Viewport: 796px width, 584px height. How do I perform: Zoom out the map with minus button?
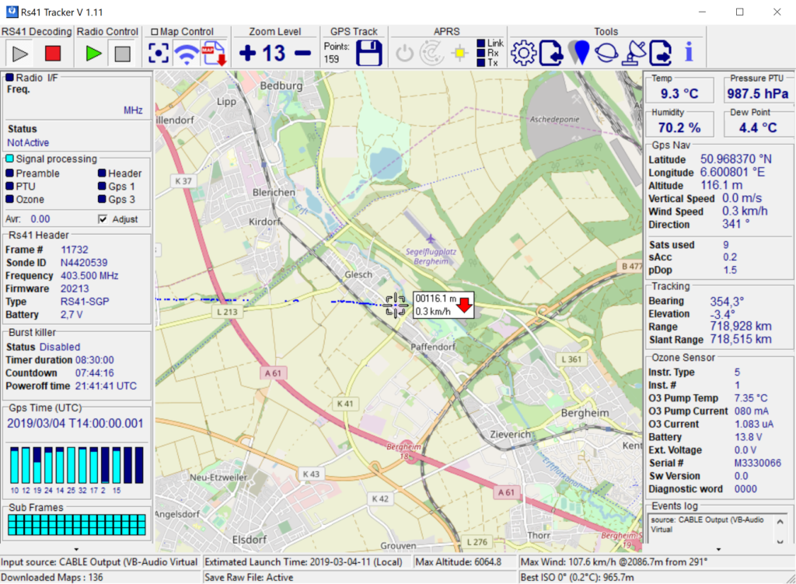point(302,54)
